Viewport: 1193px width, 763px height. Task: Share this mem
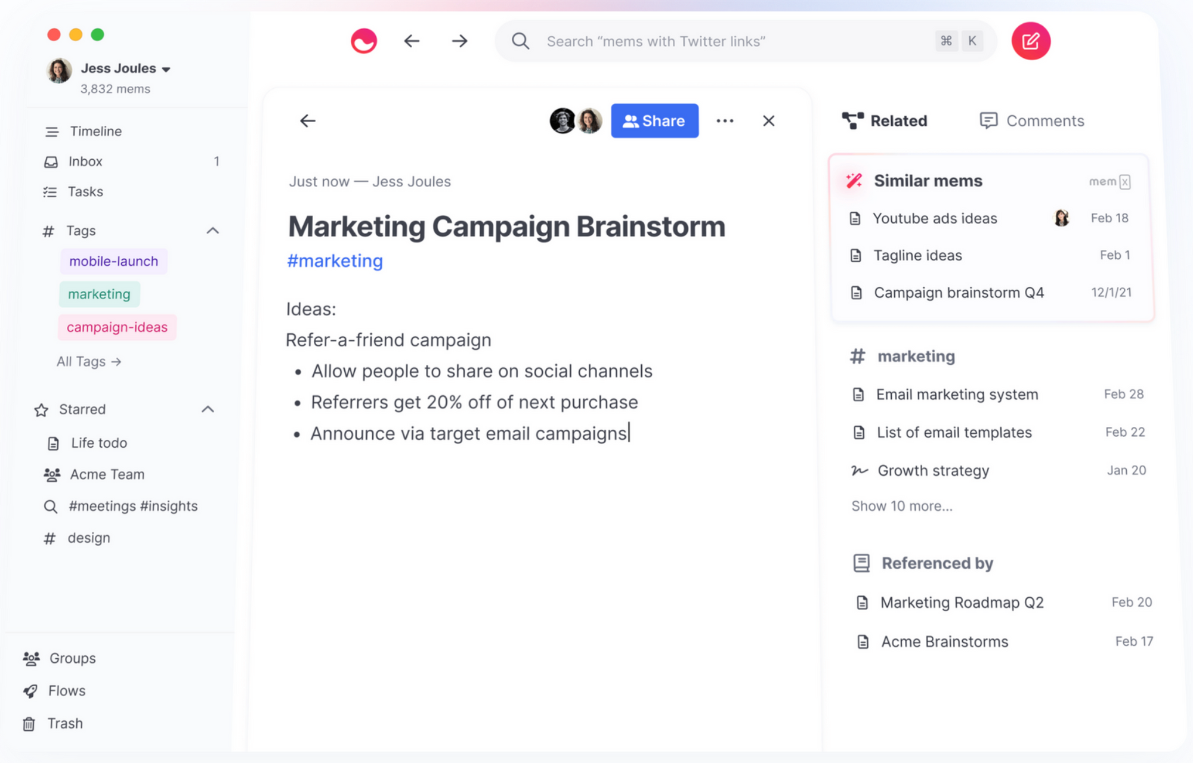point(654,121)
